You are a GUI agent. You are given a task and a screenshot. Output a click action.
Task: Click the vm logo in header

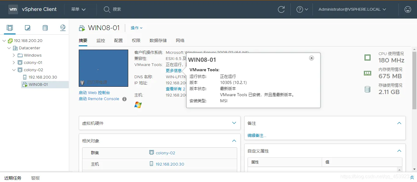pos(13,9)
